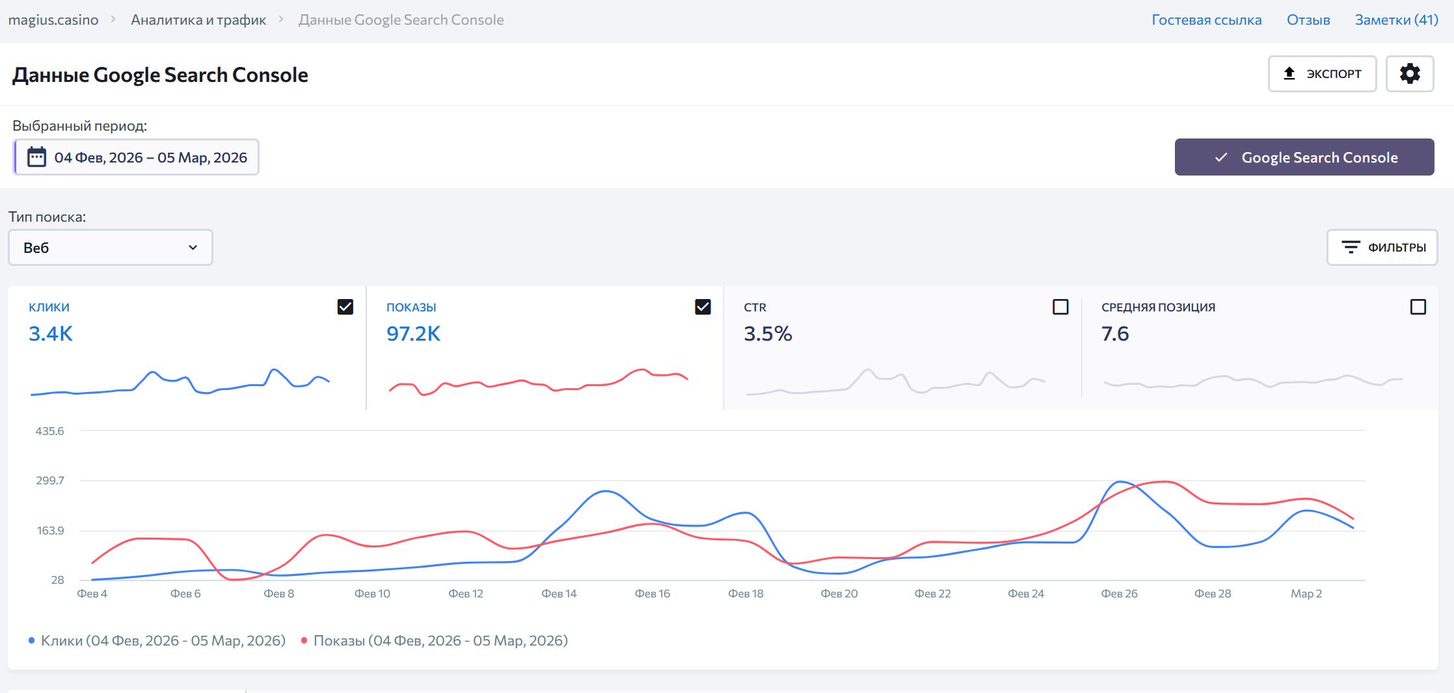Enable the Средняя позиция checkbox

coord(1418,307)
